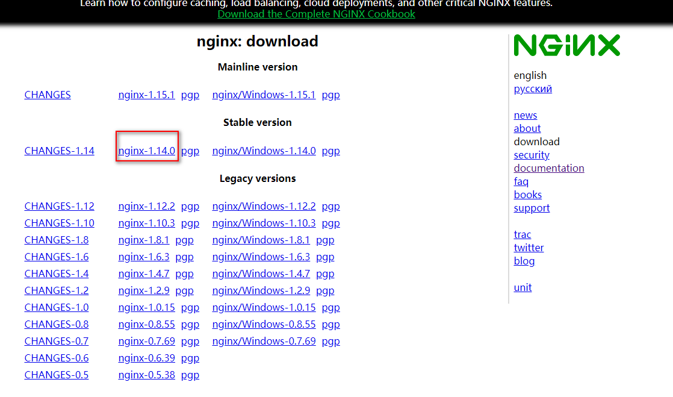Download nginx-0.6.39

coord(147,358)
